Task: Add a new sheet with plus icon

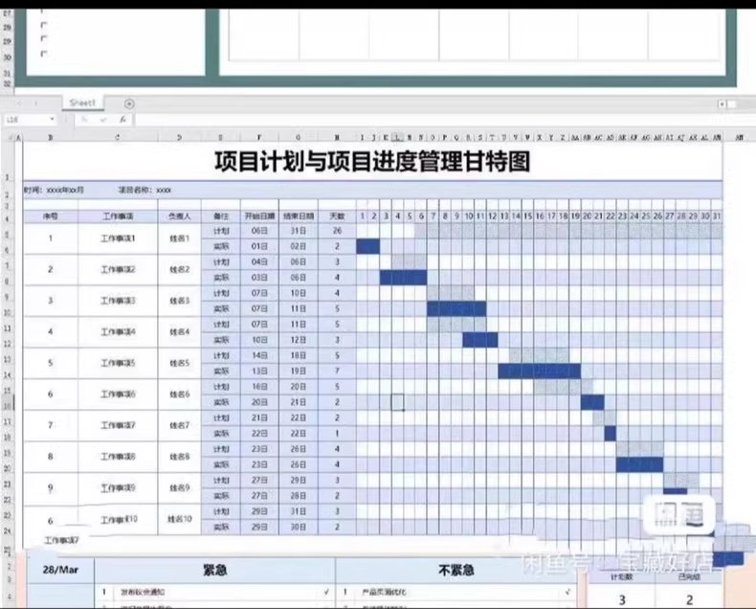Action: 129,103
